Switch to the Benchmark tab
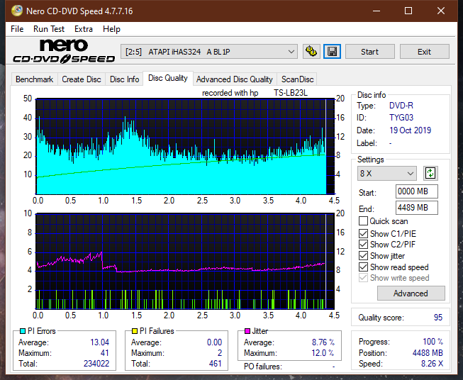 click(34, 79)
